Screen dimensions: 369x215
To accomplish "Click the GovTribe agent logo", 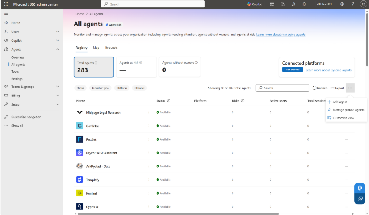I will 80,126.
